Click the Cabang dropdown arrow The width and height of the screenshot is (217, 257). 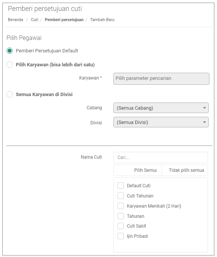205,108
